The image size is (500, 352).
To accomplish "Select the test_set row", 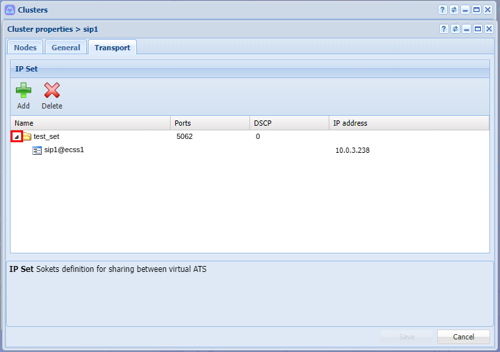I will click(250, 136).
